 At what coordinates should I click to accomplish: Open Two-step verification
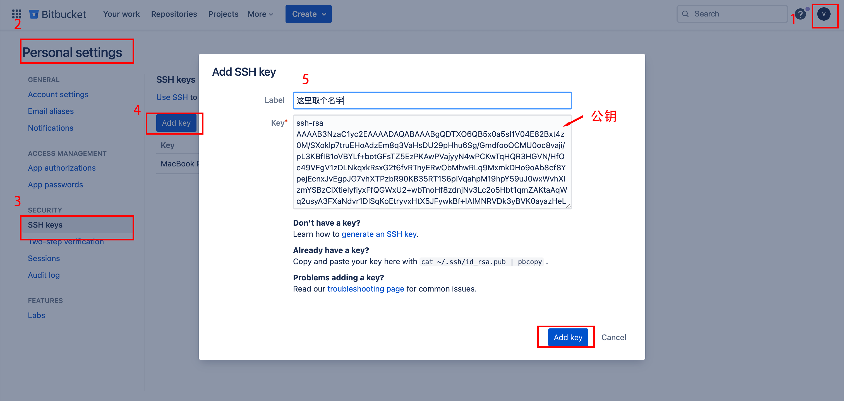66,242
